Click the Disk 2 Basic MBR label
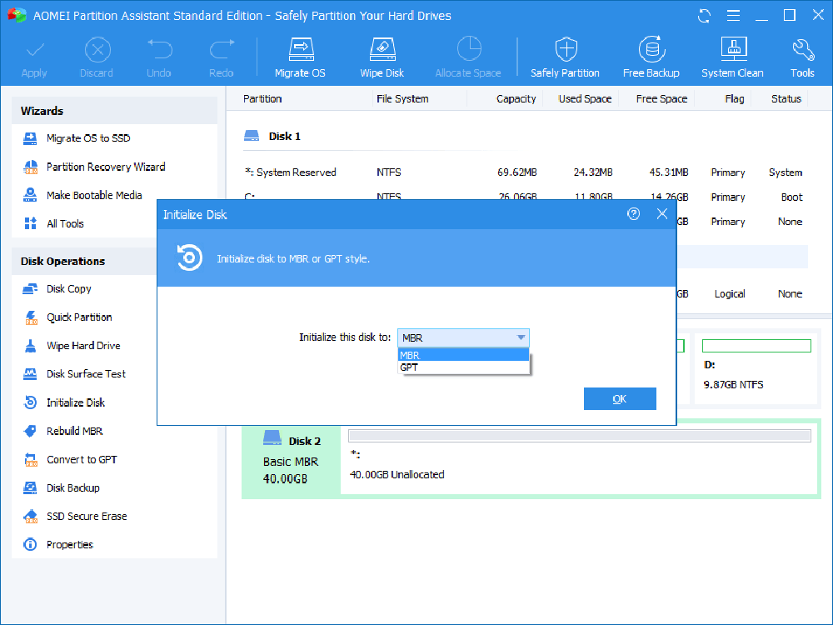 coord(291,460)
